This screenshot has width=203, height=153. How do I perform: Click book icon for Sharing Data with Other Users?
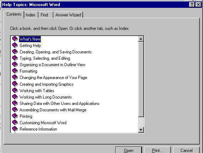tap(15, 103)
